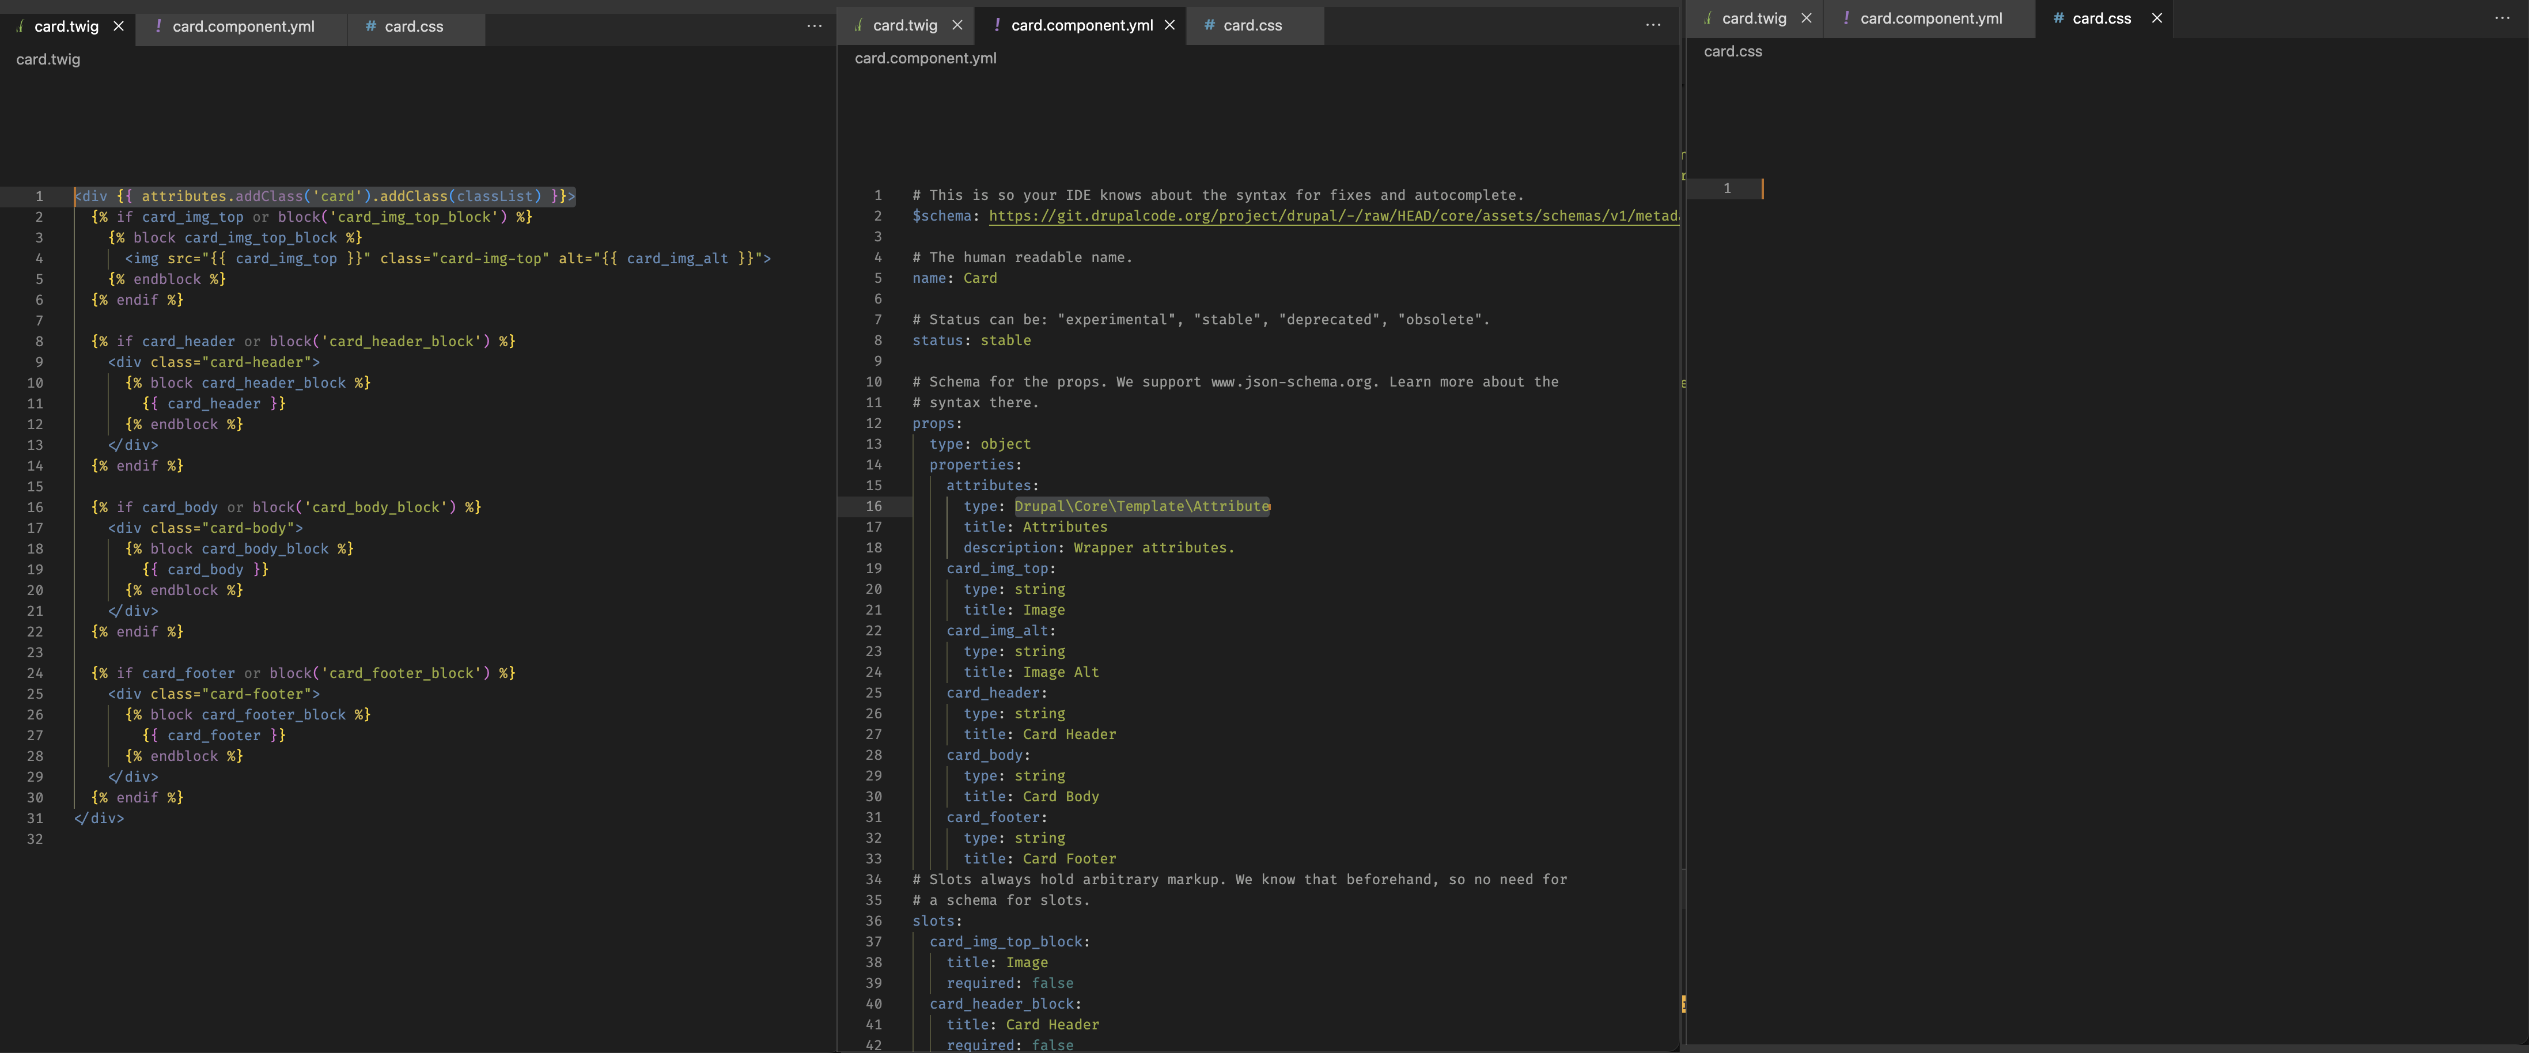Viewport: 2529px width, 1053px height.
Task: Close card.twig tab in left editor group
Action: pos(119,26)
